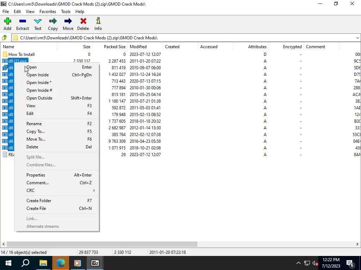Screen dimensions: 361x270
Task: Sort by Size column header
Action: pos(75,47)
